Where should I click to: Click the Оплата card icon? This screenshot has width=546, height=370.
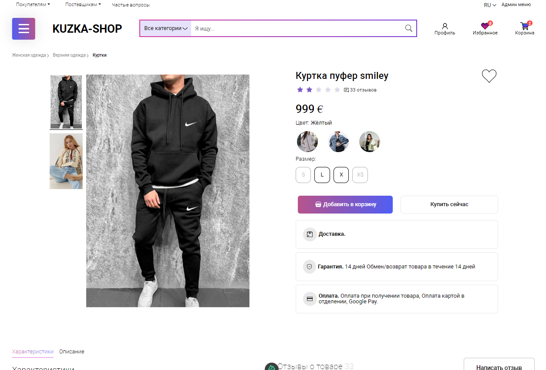[310, 299]
